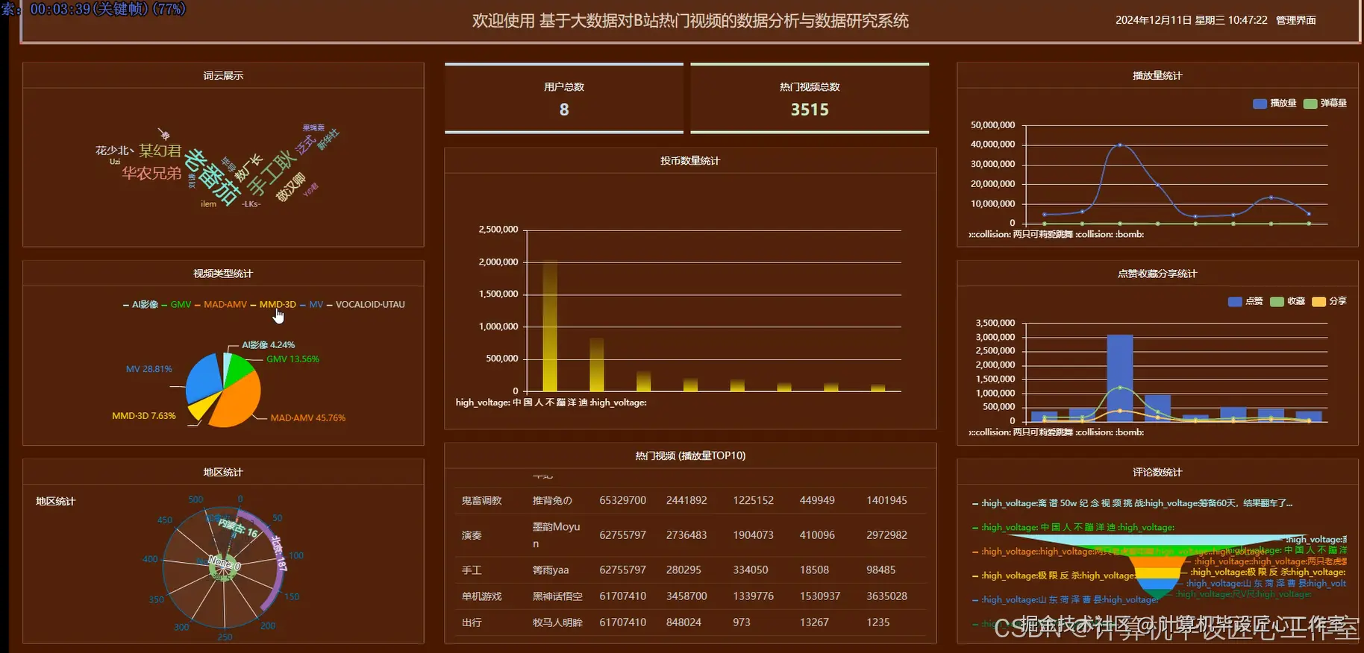
Task: Click the 热门视频 (播放量TOP10) panel title
Action: [690, 455]
